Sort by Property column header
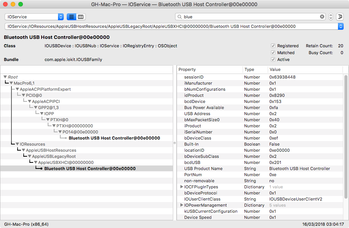The height and width of the screenshot is (228, 349). pyautogui.click(x=210, y=69)
